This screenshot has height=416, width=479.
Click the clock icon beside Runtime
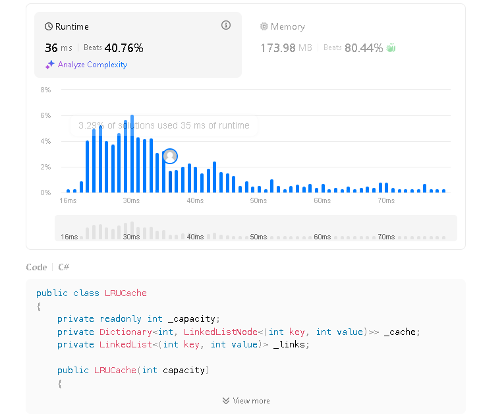49,27
